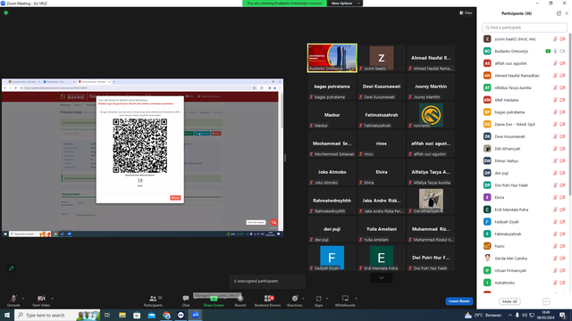572x321 pixels.
Task: Click Budianto Ontowirjo's green sharing indicator
Action: pyautogui.click(x=548, y=52)
